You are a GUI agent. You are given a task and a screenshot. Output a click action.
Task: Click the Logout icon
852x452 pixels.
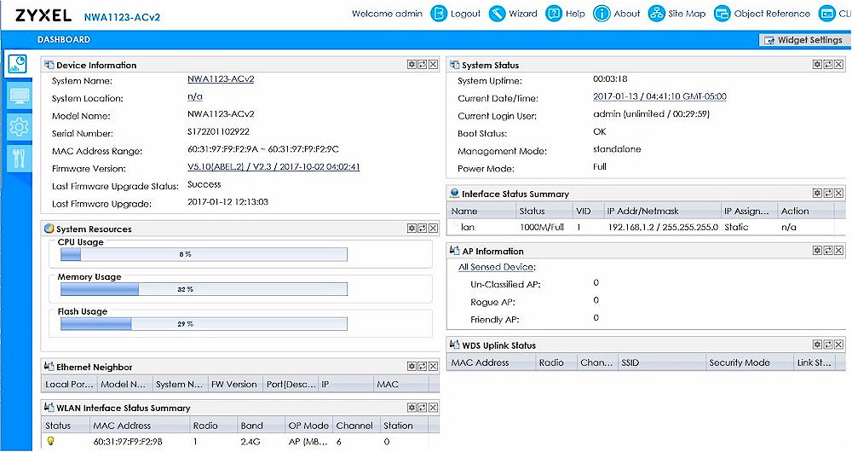point(439,14)
